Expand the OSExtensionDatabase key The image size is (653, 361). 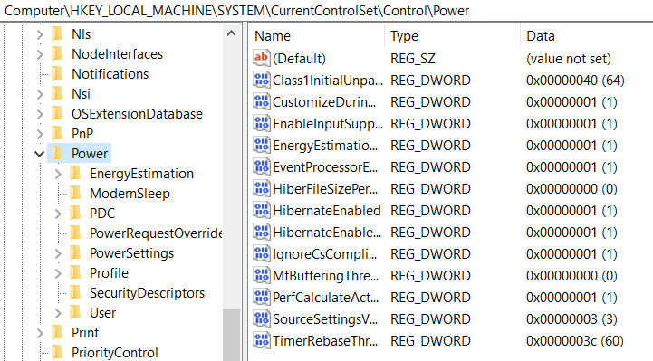pyautogui.click(x=40, y=114)
